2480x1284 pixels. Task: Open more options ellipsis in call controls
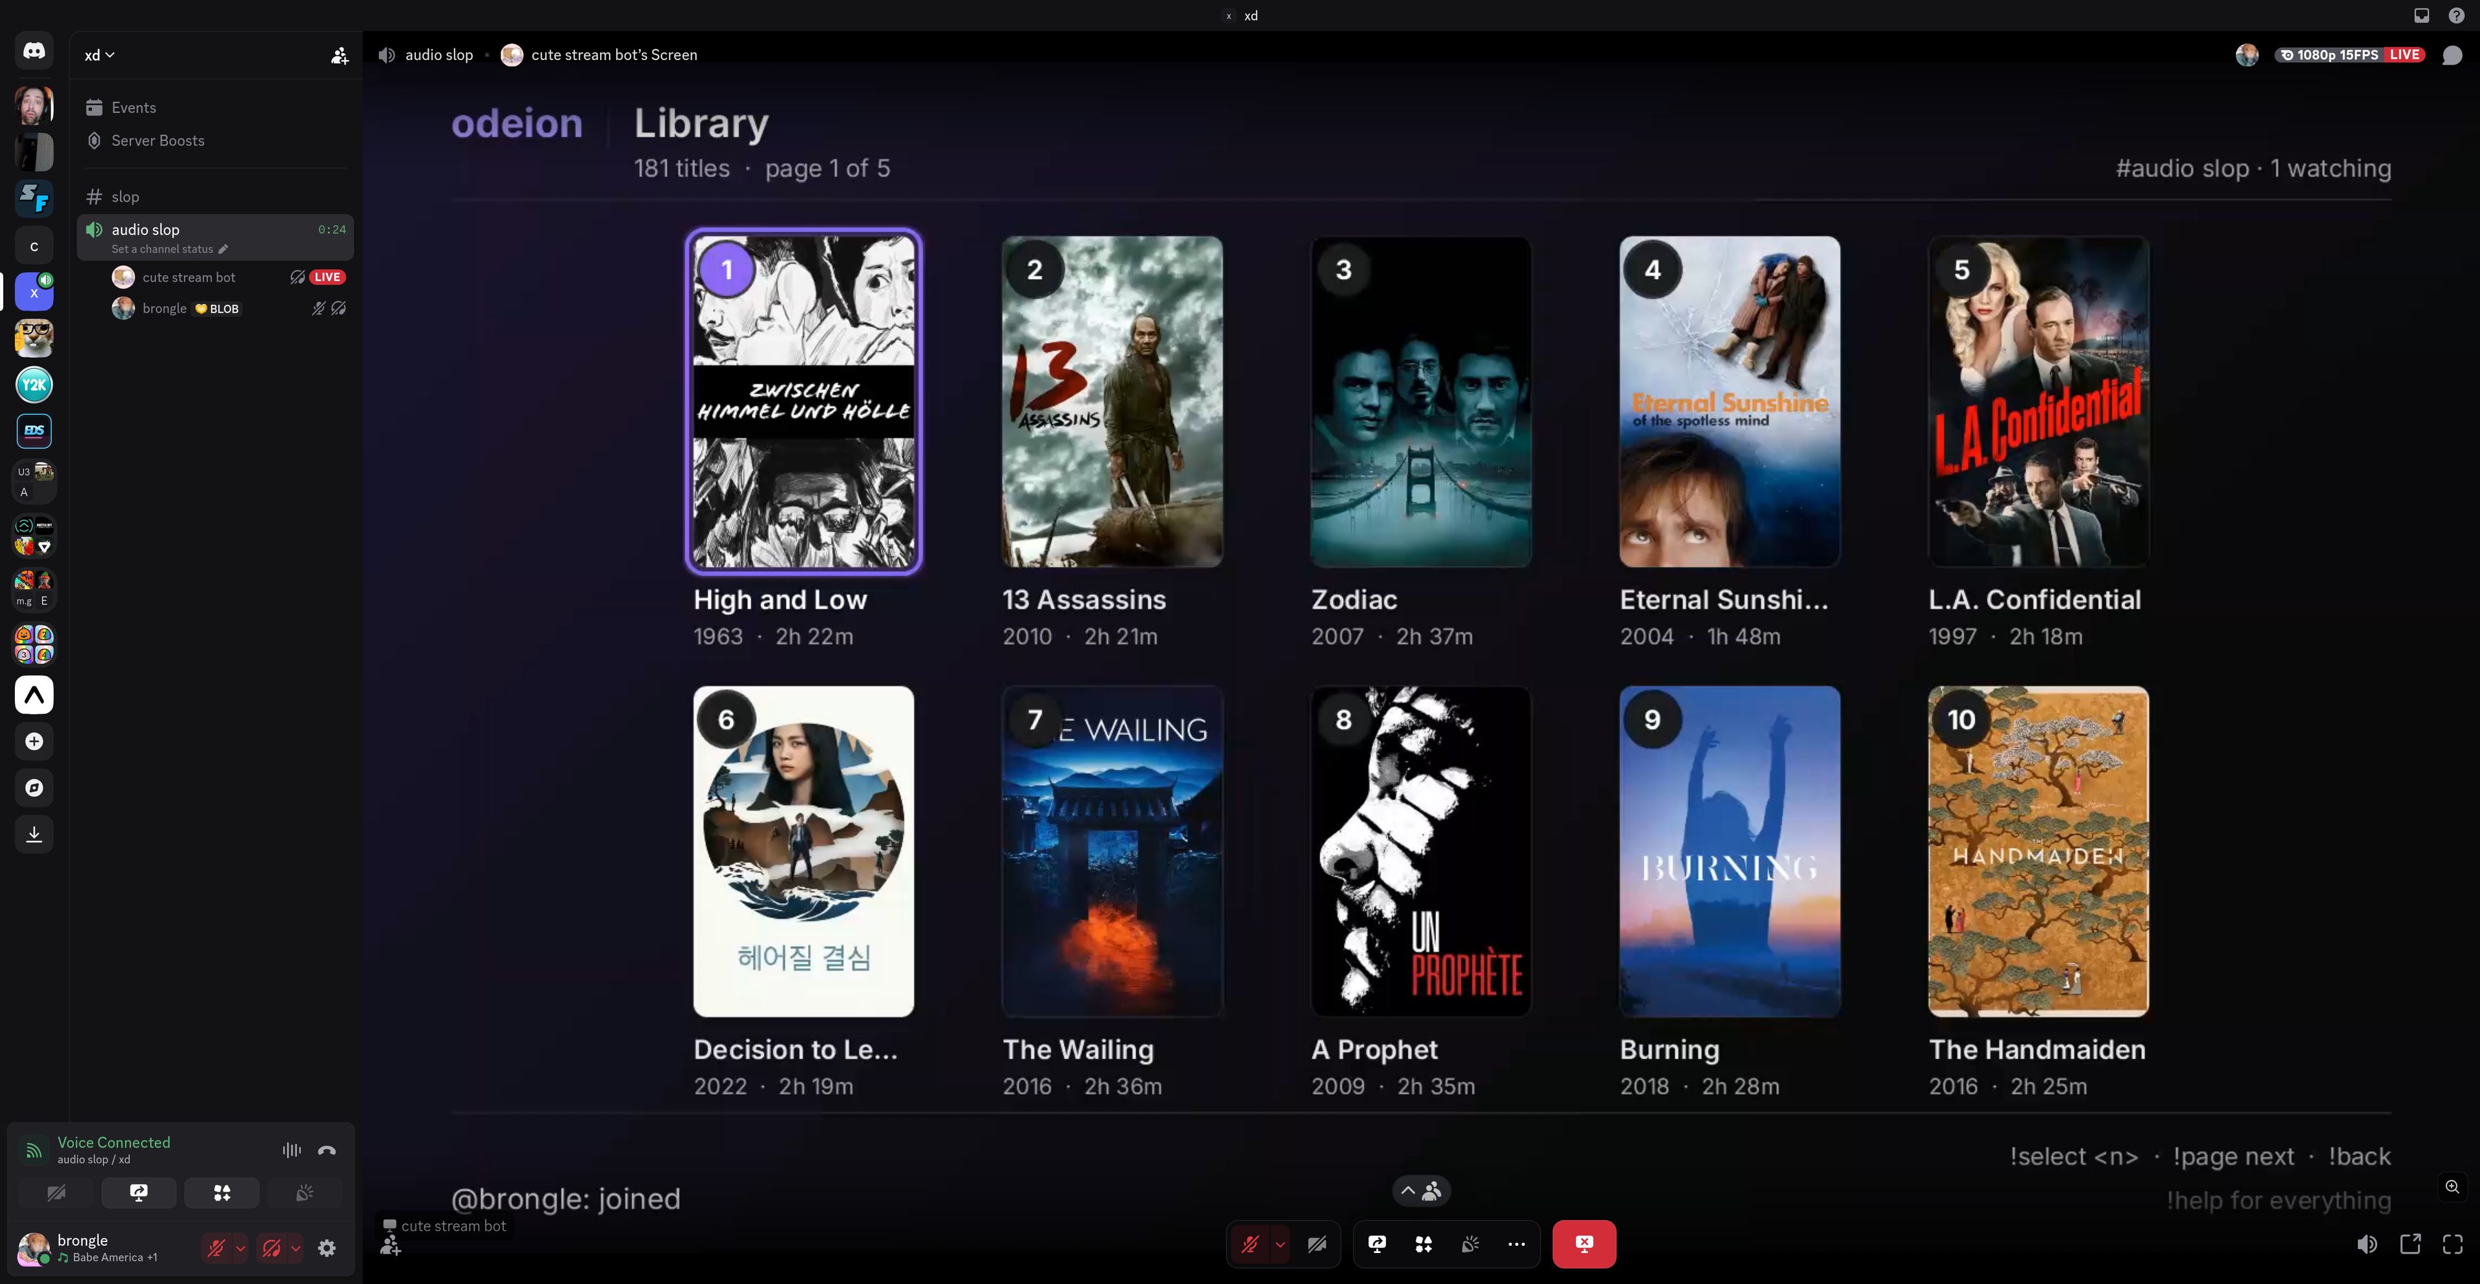tap(1516, 1243)
